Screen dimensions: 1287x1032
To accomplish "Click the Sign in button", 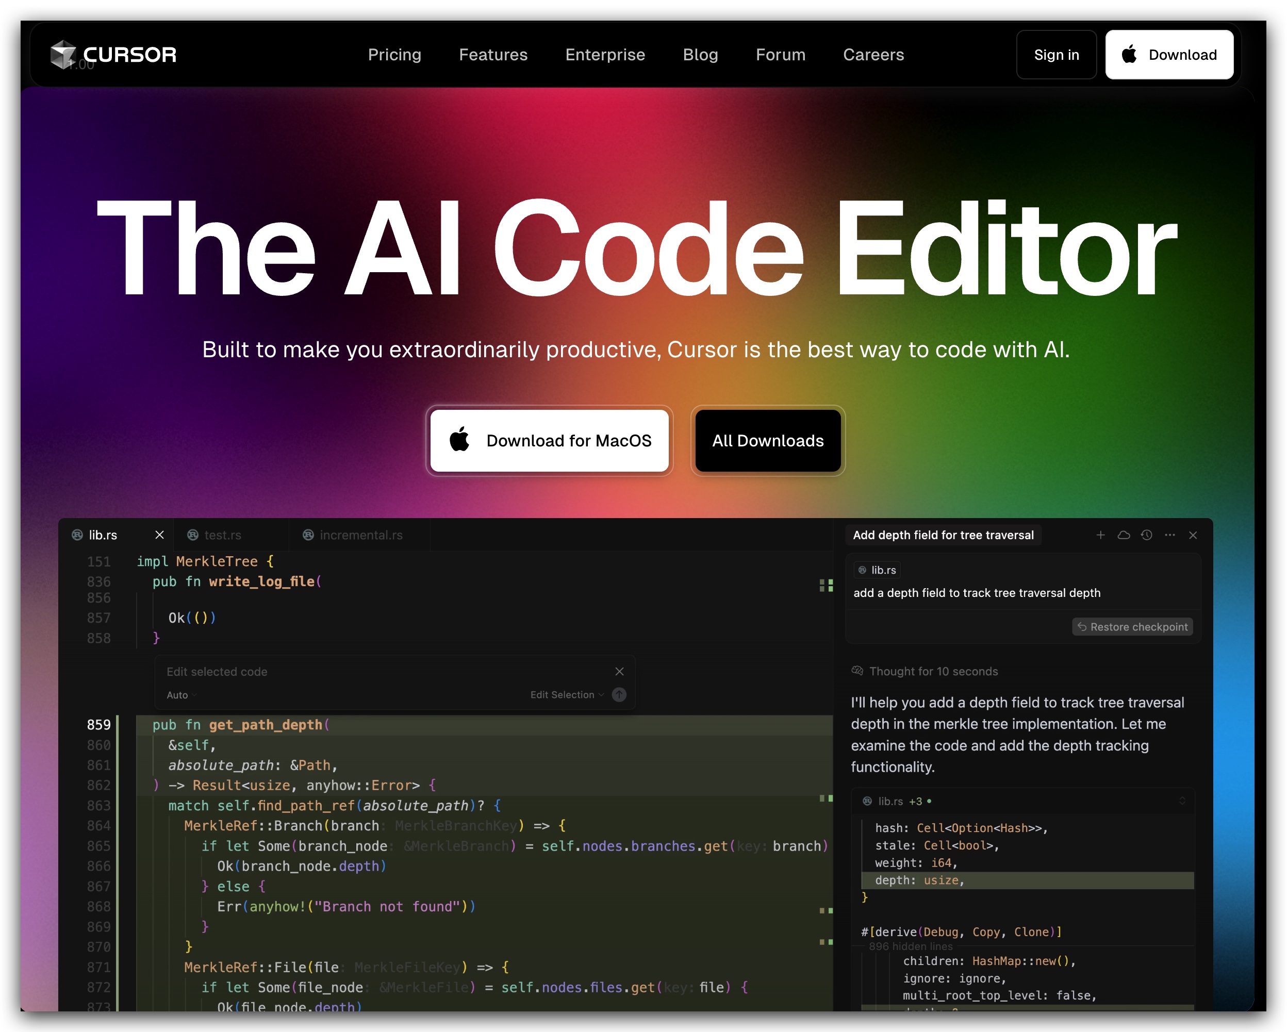I will point(1056,55).
